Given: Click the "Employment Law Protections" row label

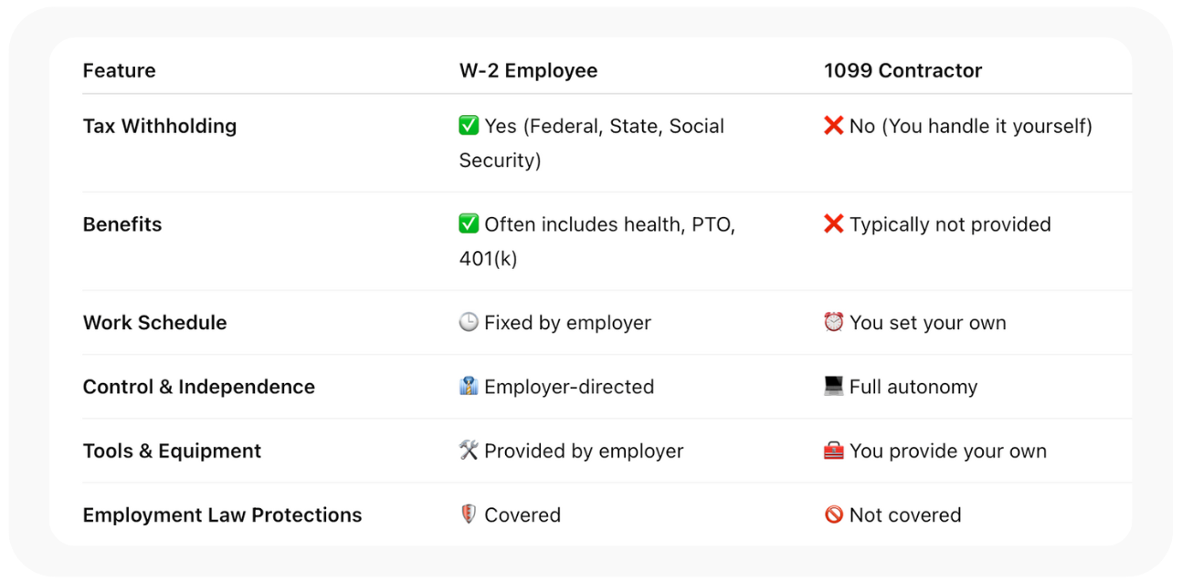Looking at the screenshot, I should click(222, 515).
